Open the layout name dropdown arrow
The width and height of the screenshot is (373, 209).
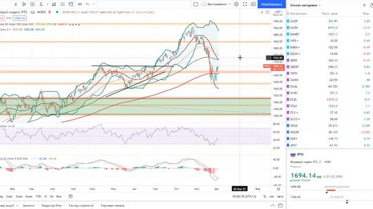click(x=230, y=4)
